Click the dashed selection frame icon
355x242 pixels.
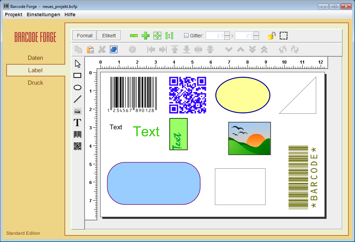click(x=284, y=36)
